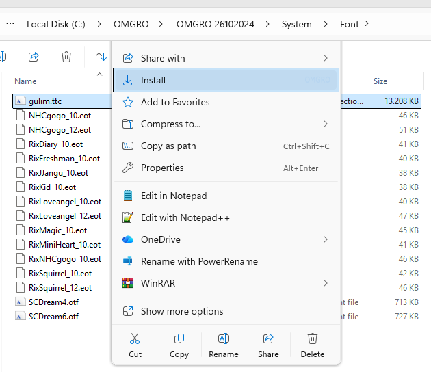Choose Copy as path
The width and height of the screenshot is (431, 372).
[168, 146]
